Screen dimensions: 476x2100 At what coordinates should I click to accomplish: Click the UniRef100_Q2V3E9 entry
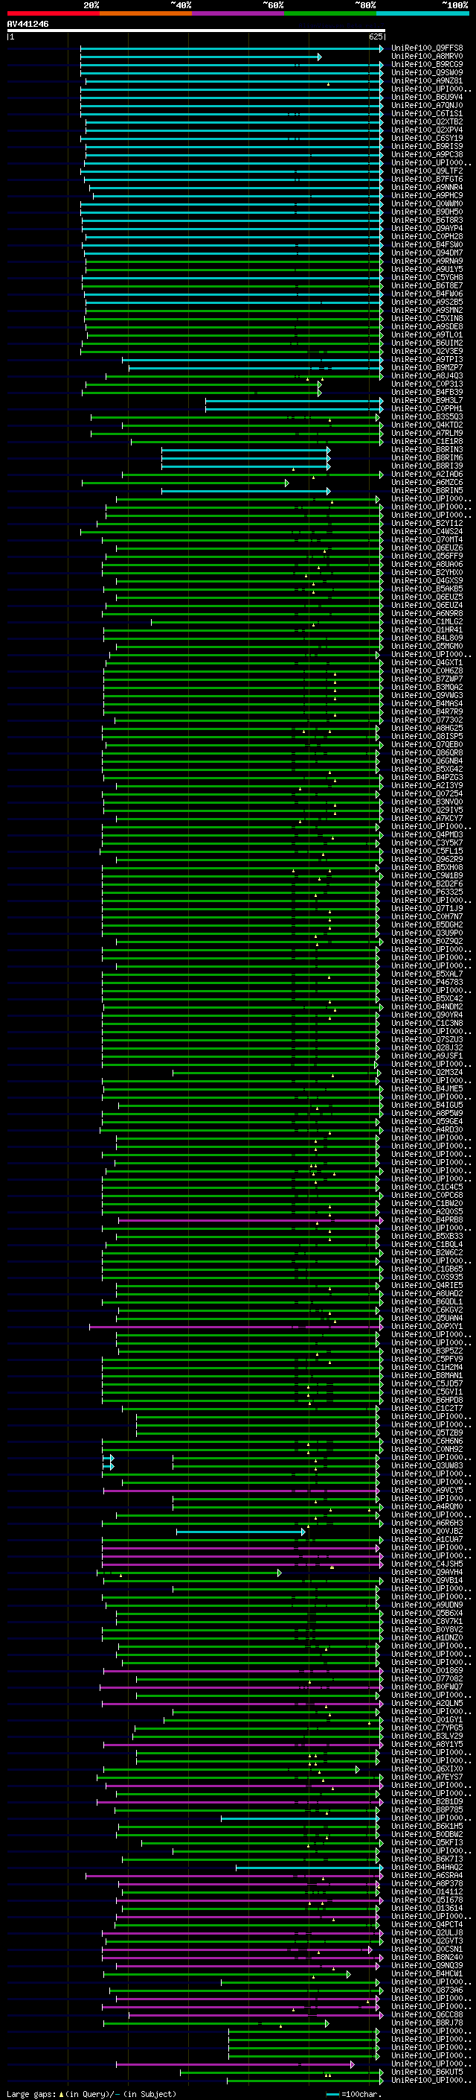point(427,352)
